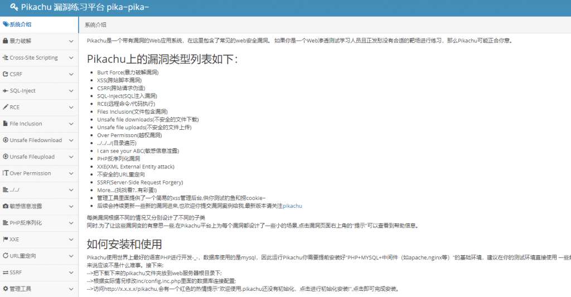Click the 如何安装和使用 heading

coord(124,244)
